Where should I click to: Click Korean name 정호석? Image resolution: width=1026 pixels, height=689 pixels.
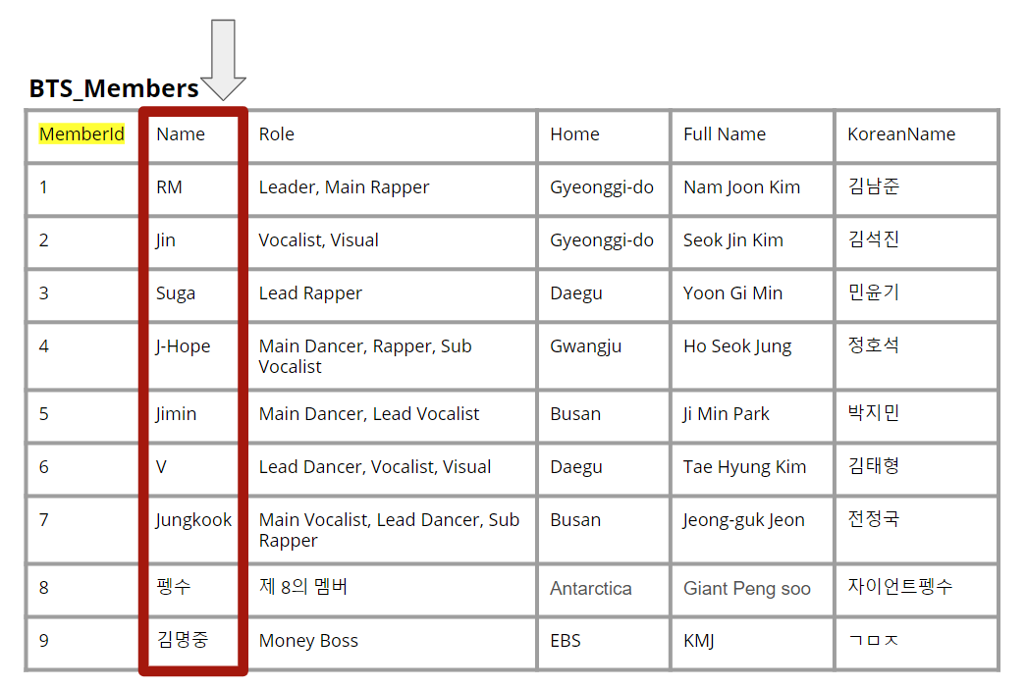(x=874, y=344)
